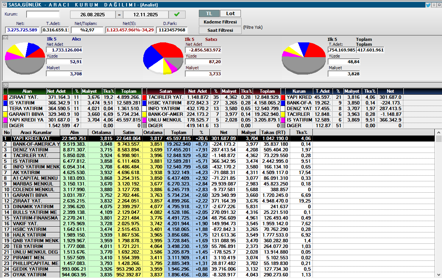Sort by the Takas (RT) column header
This screenshot has height=279, width=442.
[274, 132]
